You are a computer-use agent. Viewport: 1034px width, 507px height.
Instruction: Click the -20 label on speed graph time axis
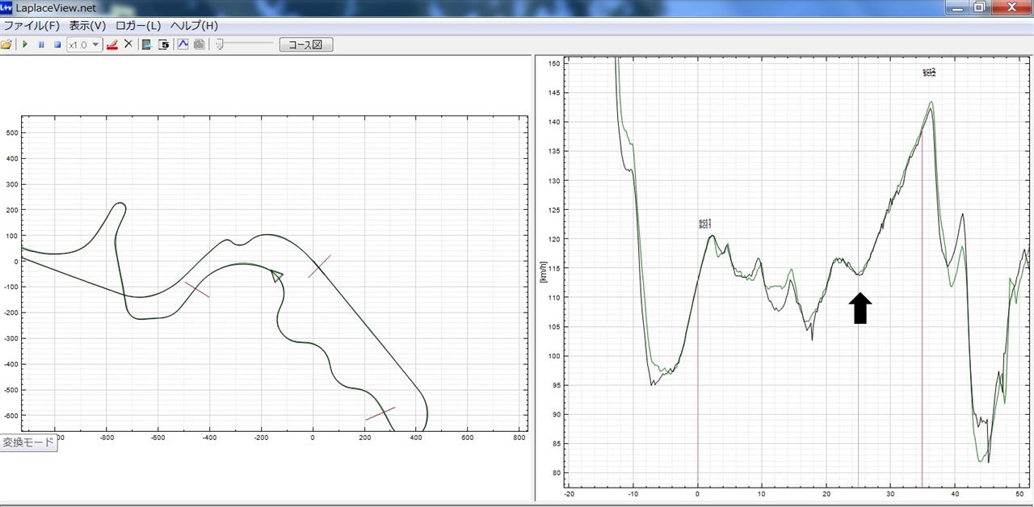[x=569, y=492]
